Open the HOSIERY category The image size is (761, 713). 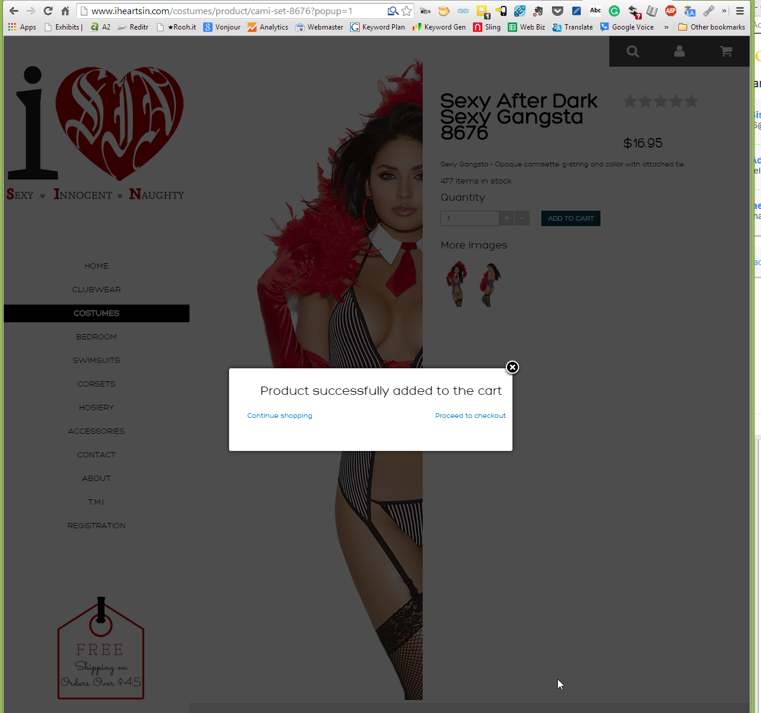point(96,408)
